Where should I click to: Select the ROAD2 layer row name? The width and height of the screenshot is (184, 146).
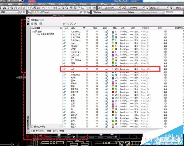pos(74,46)
